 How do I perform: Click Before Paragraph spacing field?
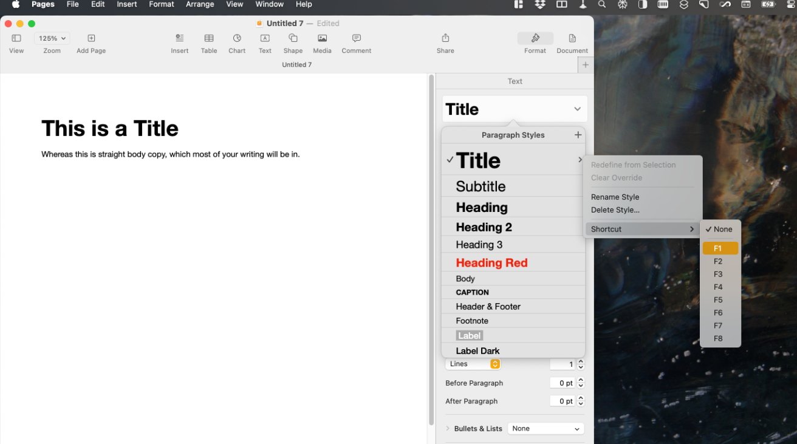click(563, 383)
